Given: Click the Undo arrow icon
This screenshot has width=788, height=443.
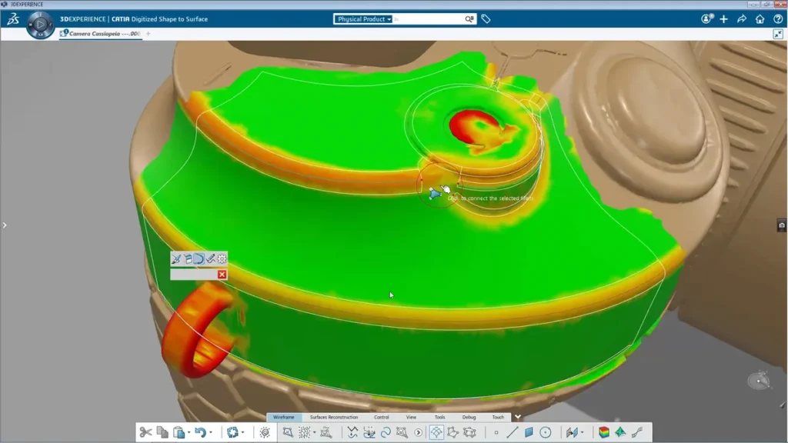Looking at the screenshot, I should click(201, 432).
